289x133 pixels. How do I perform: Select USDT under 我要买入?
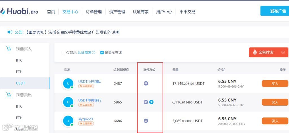[20, 83]
